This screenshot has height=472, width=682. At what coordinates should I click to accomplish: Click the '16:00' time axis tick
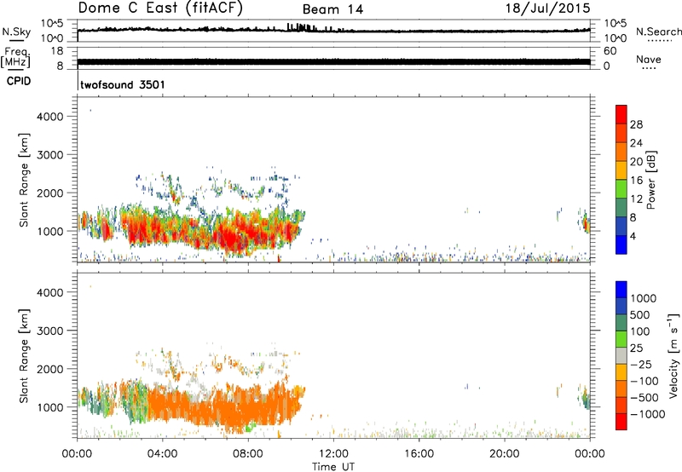tap(419, 454)
